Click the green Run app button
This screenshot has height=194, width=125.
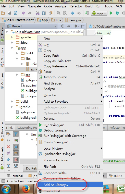tap(111, 13)
